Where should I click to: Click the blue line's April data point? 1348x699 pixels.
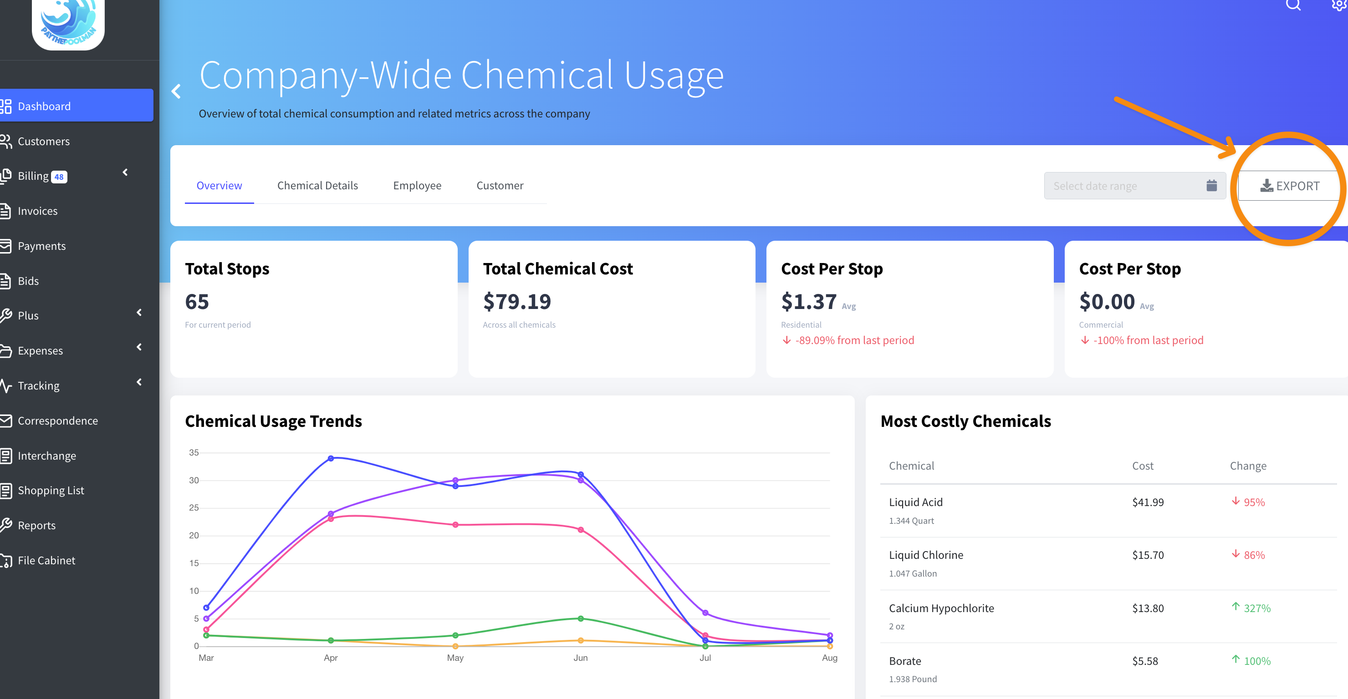(331, 459)
